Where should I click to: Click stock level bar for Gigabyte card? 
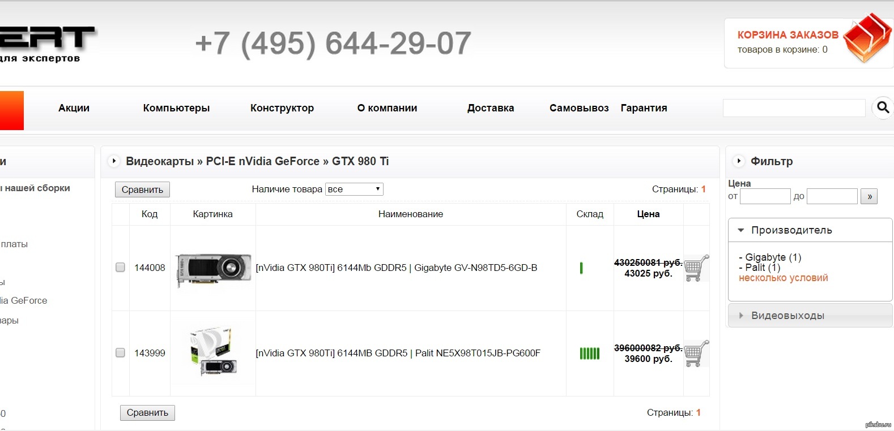coord(581,268)
